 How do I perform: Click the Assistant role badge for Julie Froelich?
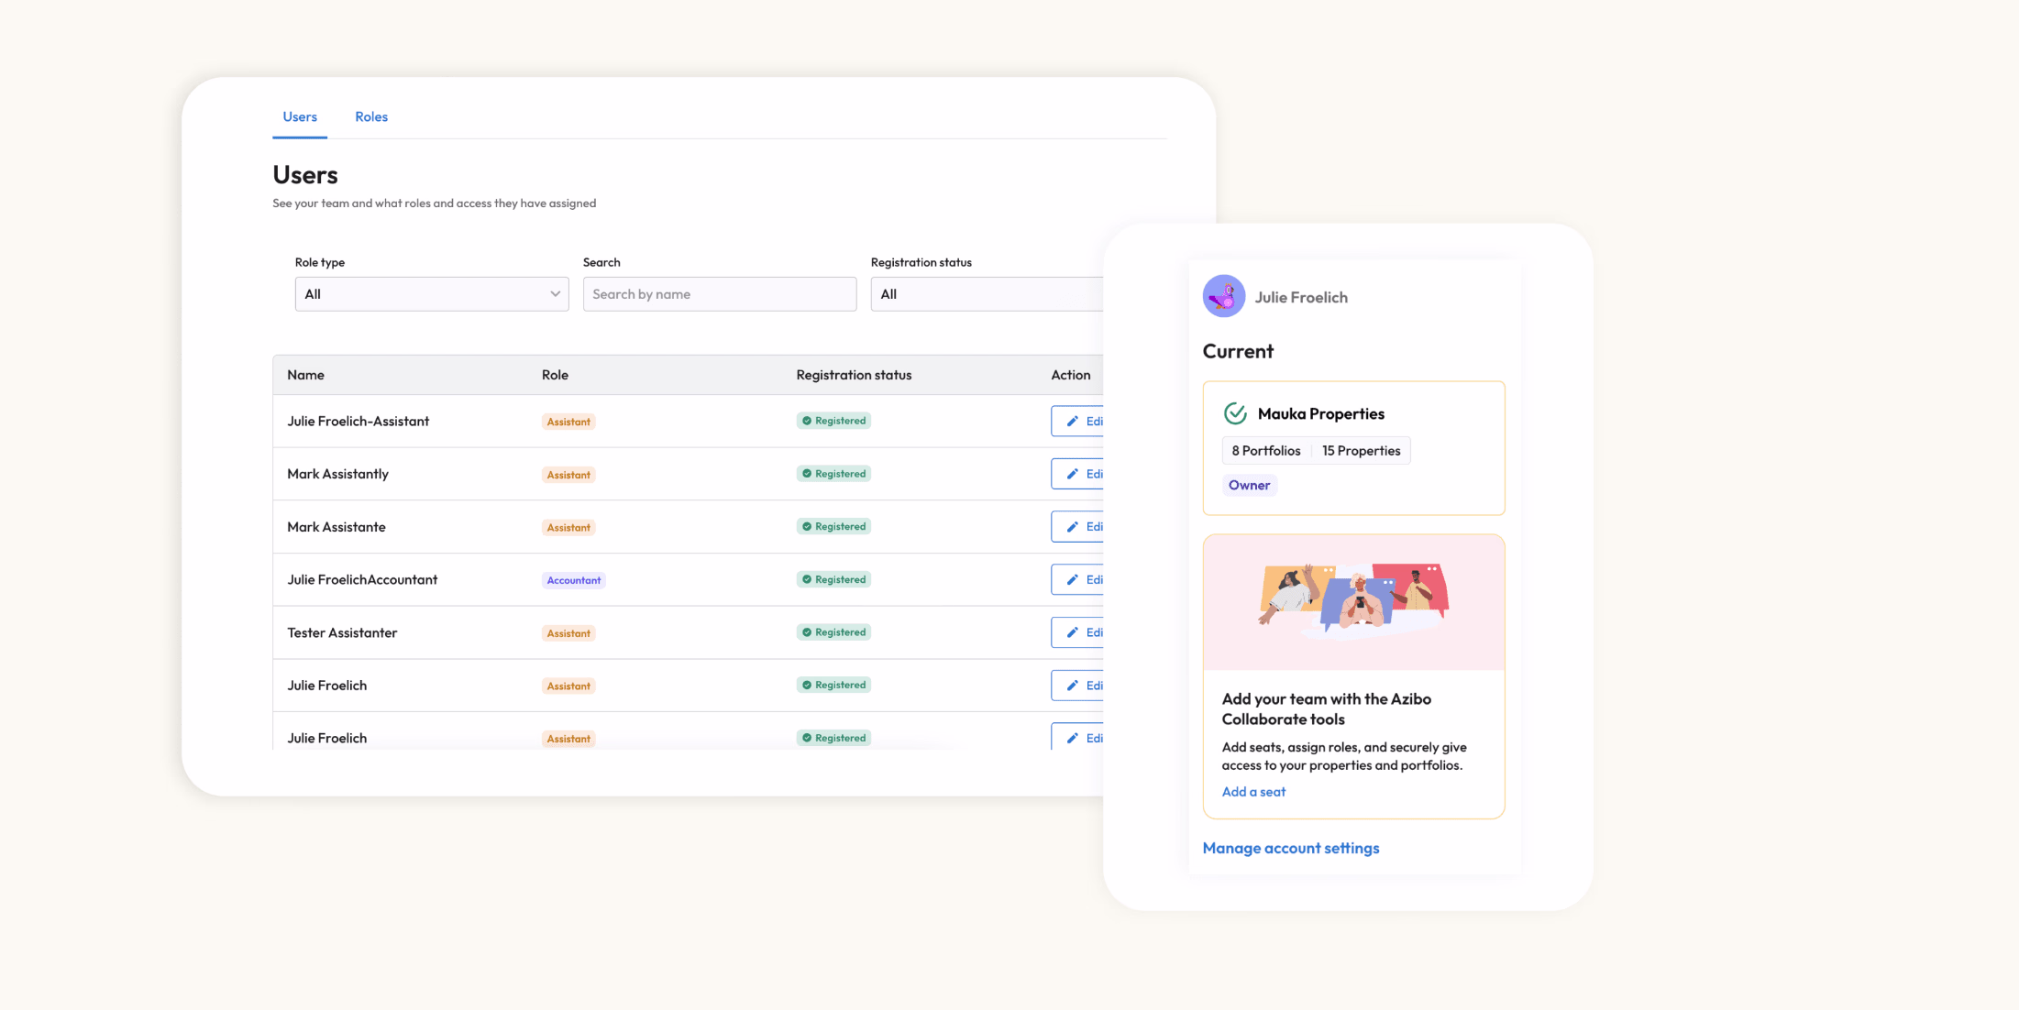568,686
